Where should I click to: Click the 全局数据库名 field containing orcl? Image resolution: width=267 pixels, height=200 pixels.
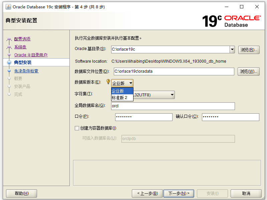(x=173, y=106)
